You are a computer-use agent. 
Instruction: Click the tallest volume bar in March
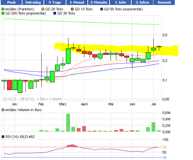click(x=68, y=122)
